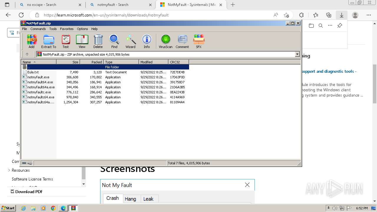
Task: Open the File menu in WinRAR
Action: click(x=24, y=29)
